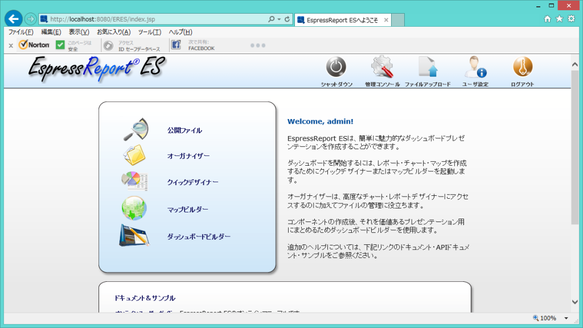Viewport: 583px width, 328px height.
Task: Open the ファイル(F) menu
Action: 20,32
